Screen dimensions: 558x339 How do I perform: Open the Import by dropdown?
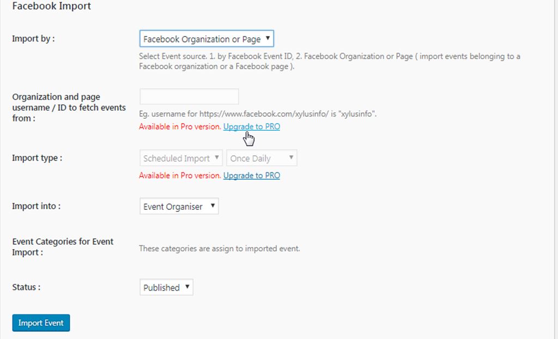(206, 39)
